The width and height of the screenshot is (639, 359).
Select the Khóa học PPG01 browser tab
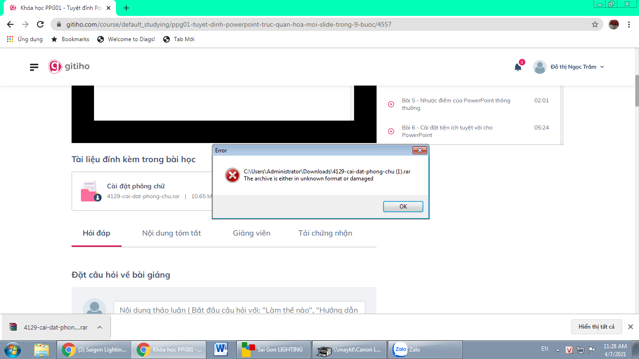tap(59, 8)
